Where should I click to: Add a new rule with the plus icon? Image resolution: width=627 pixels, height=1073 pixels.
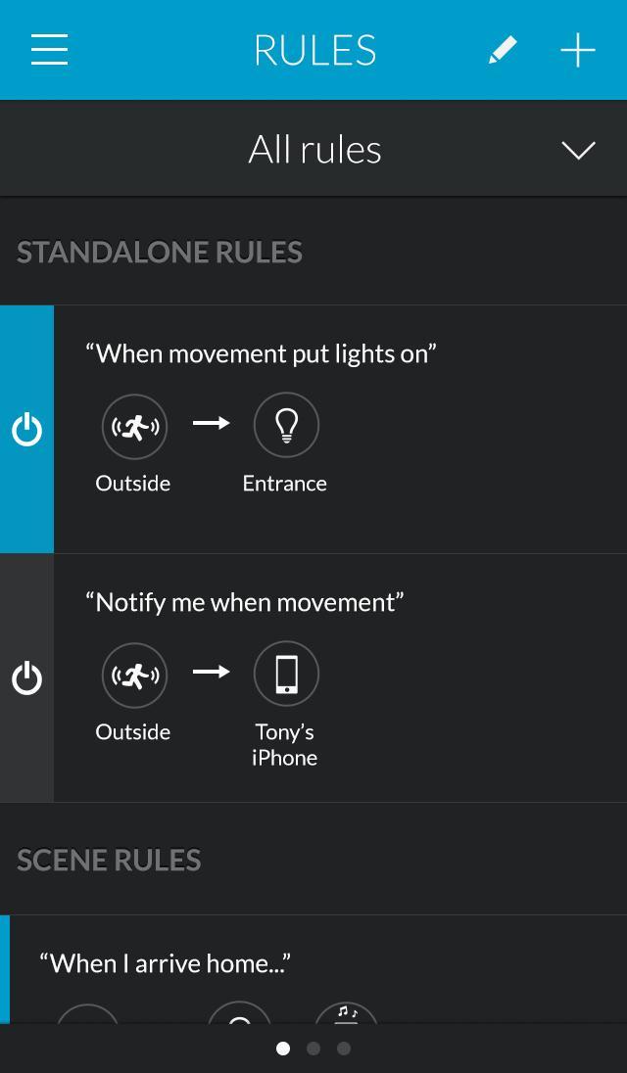click(577, 49)
